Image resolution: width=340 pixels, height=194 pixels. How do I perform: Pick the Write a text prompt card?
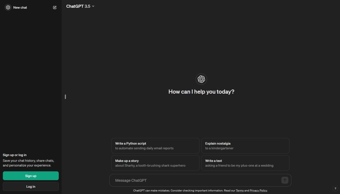pyautogui.click(x=245, y=163)
